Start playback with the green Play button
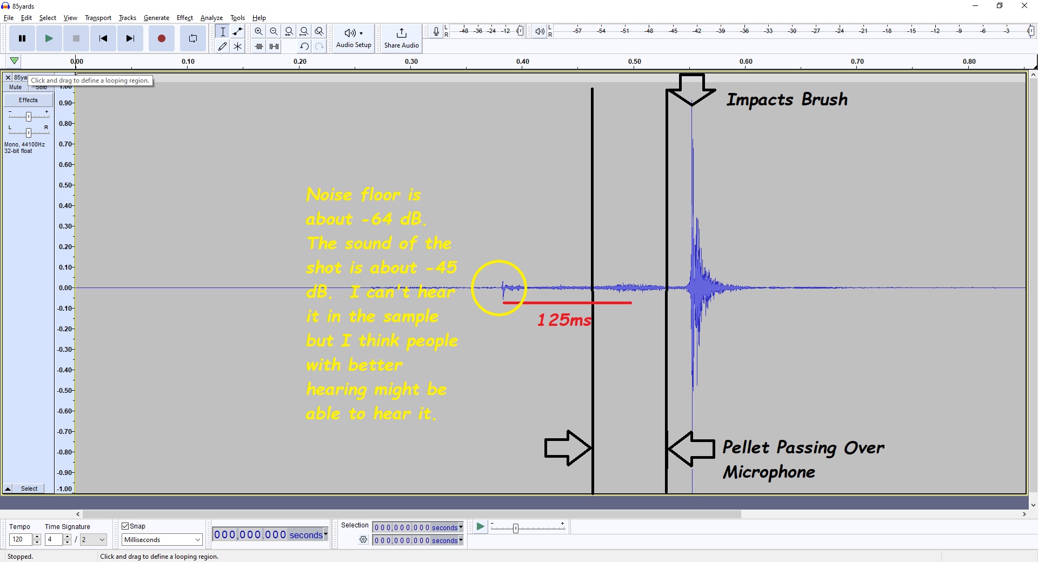This screenshot has width=1038, height=562. point(49,38)
